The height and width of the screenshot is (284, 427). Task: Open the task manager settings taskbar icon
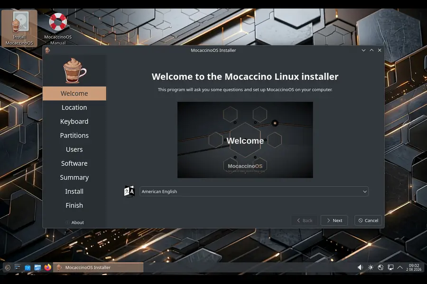coord(18,267)
